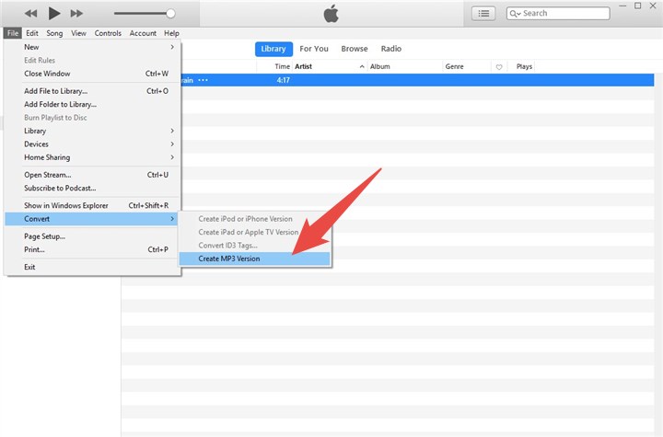Sort by Genre column header
Screen dimensions: 663x437
[x=455, y=67]
